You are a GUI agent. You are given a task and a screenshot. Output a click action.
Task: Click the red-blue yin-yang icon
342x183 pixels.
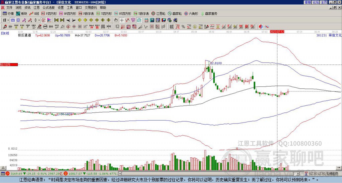pos(261,27)
